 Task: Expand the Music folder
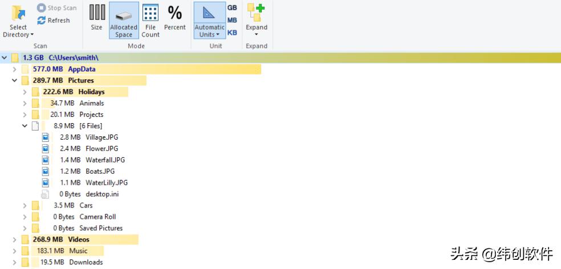coord(14,251)
